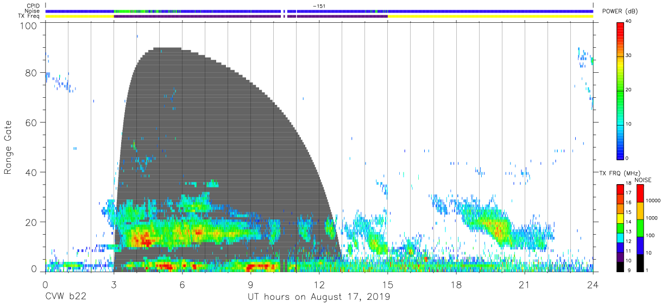Click the NOISE color scale bar
The image size is (667, 308).
[640, 227]
